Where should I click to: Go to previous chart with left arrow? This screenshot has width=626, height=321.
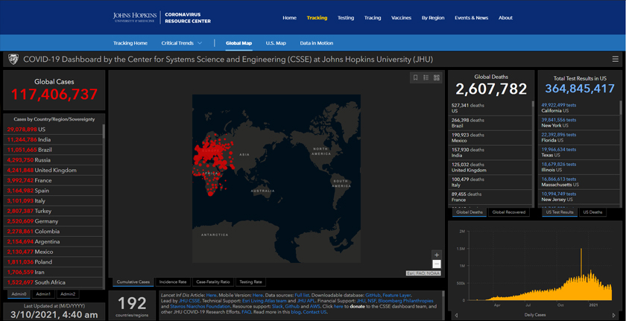(456, 316)
